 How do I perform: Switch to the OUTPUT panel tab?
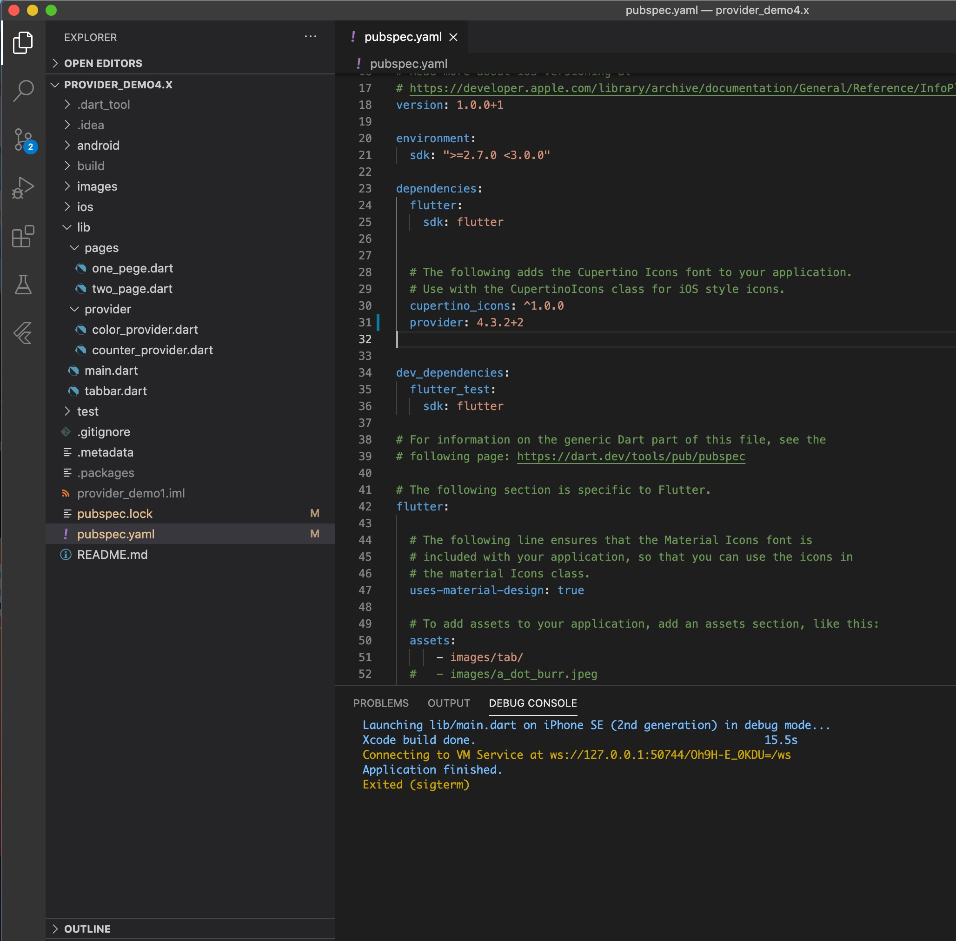coord(448,703)
